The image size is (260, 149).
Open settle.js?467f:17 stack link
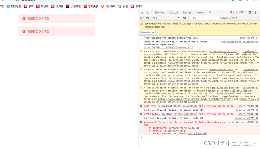point(175,131)
